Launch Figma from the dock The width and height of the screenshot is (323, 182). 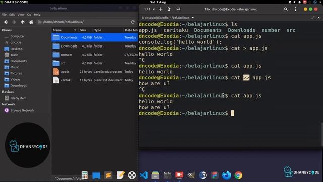[214, 175]
